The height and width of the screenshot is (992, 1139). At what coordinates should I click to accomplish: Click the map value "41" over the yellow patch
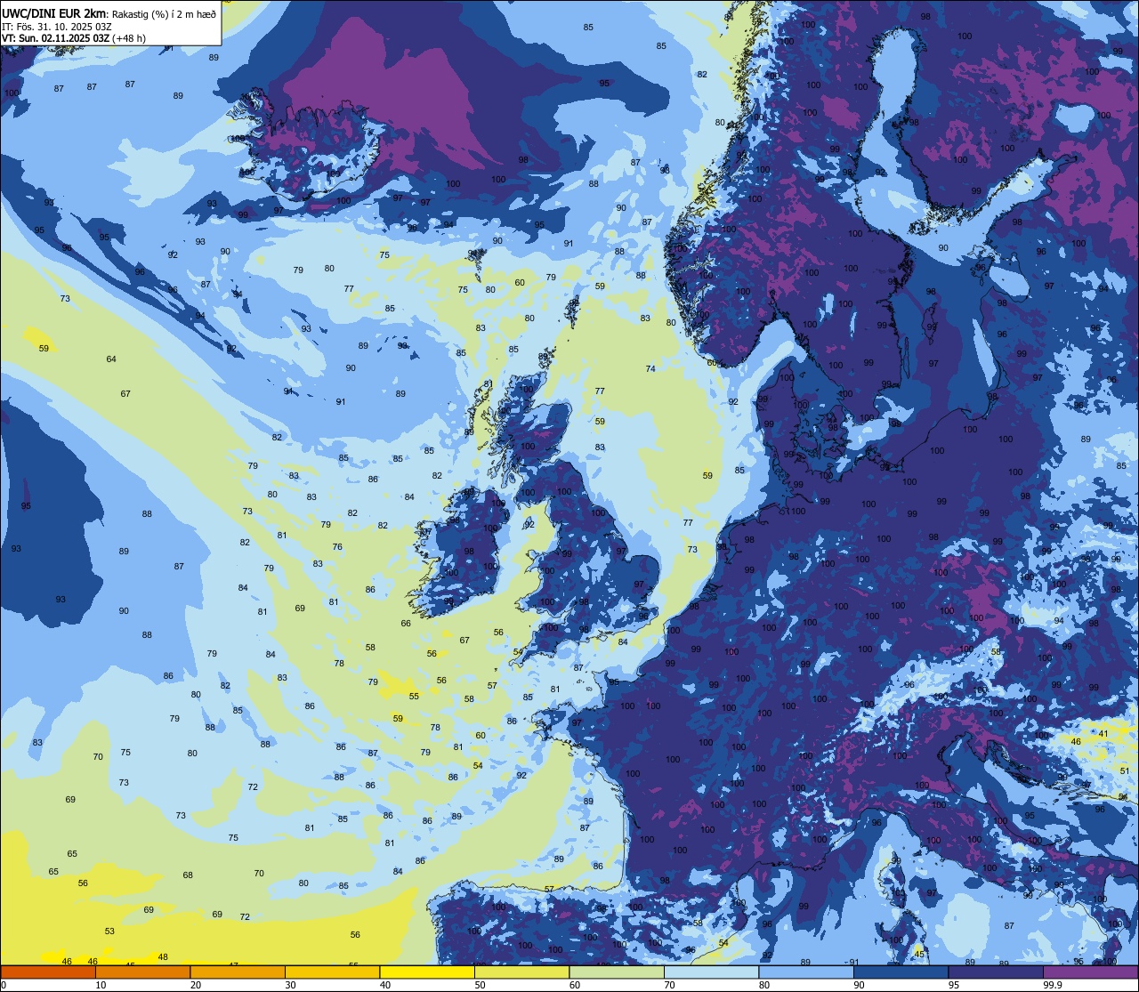1103,734
